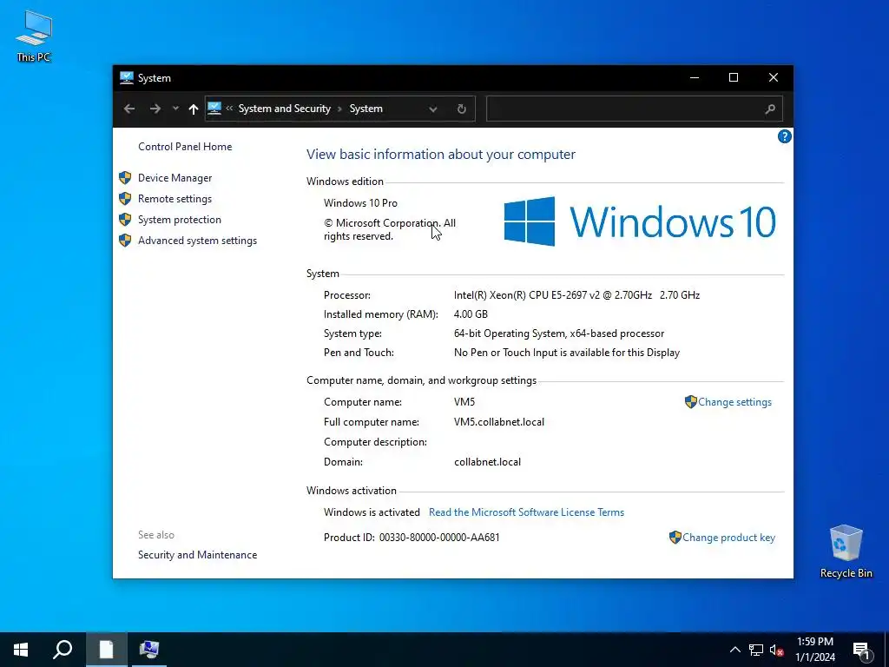Click Change product key
This screenshot has width=889, height=667.
pyautogui.click(x=728, y=538)
